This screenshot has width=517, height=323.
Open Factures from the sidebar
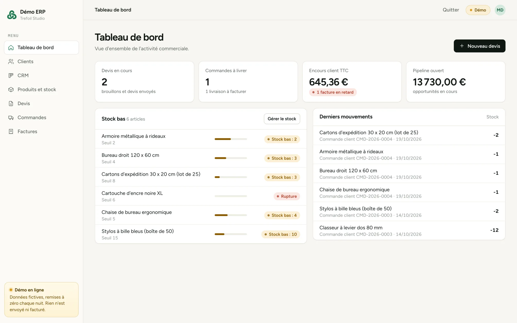pyautogui.click(x=41, y=132)
